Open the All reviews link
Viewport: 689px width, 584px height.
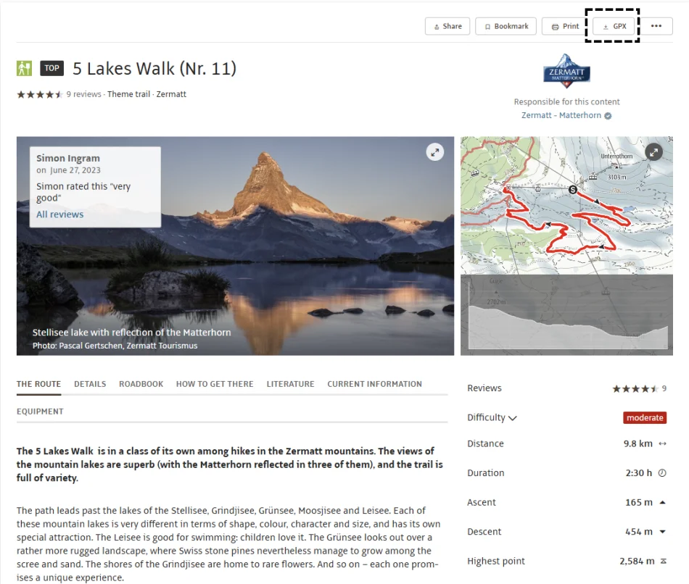point(59,214)
